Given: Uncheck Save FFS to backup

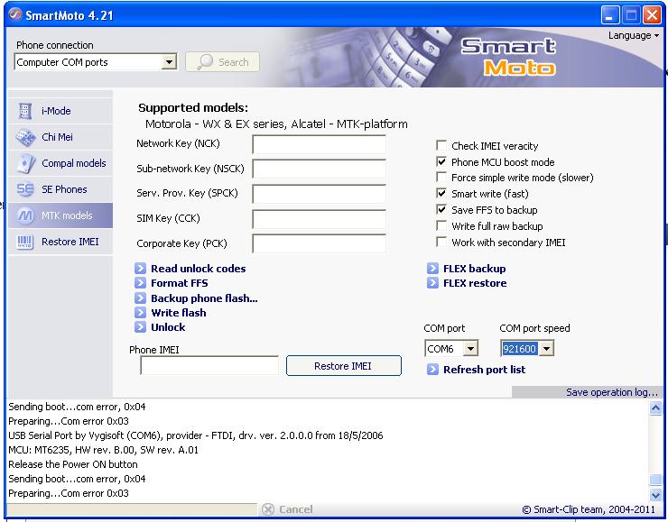Looking at the screenshot, I should [441, 210].
